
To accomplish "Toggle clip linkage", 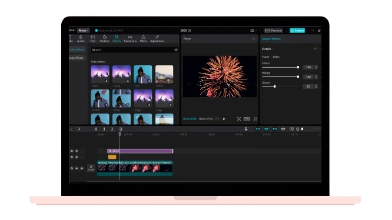I will [x=275, y=129].
